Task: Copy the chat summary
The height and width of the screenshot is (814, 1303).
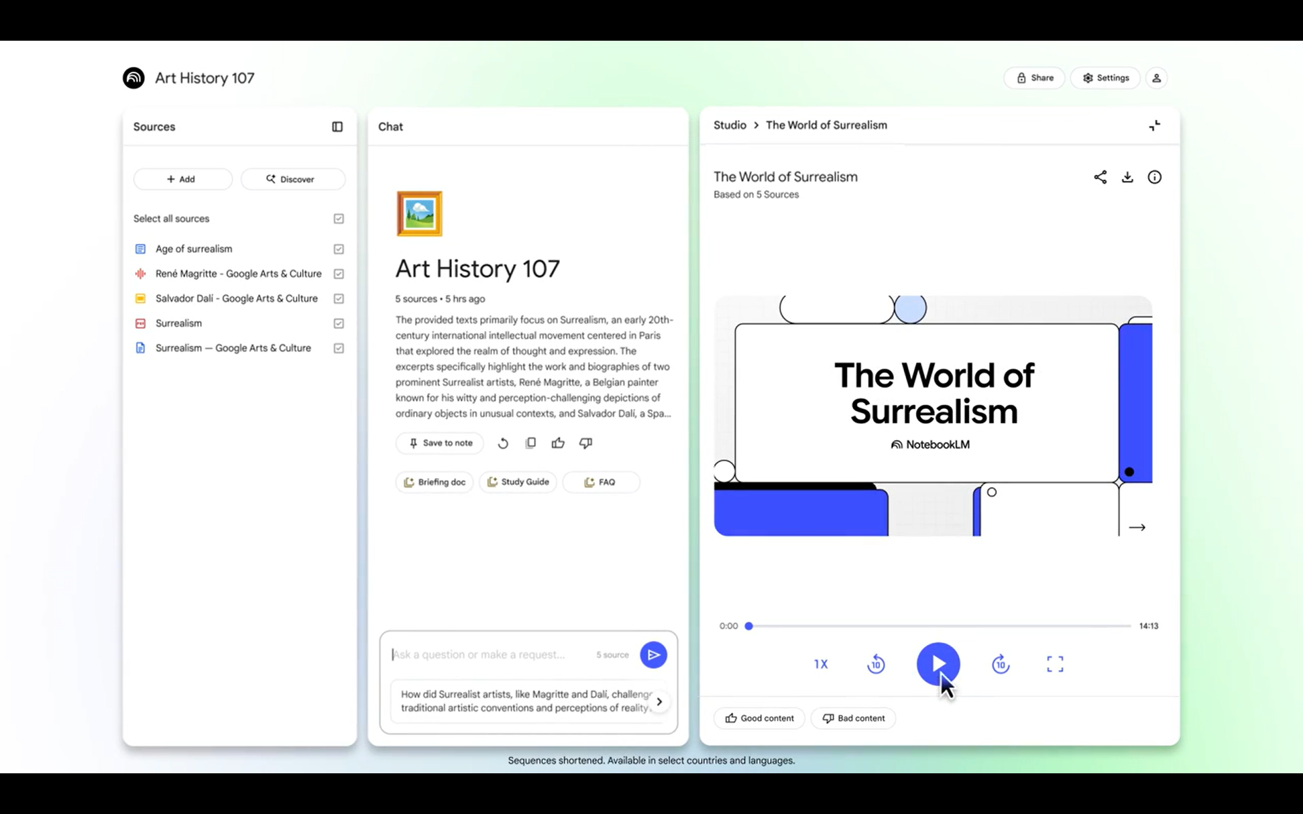Action: (531, 443)
